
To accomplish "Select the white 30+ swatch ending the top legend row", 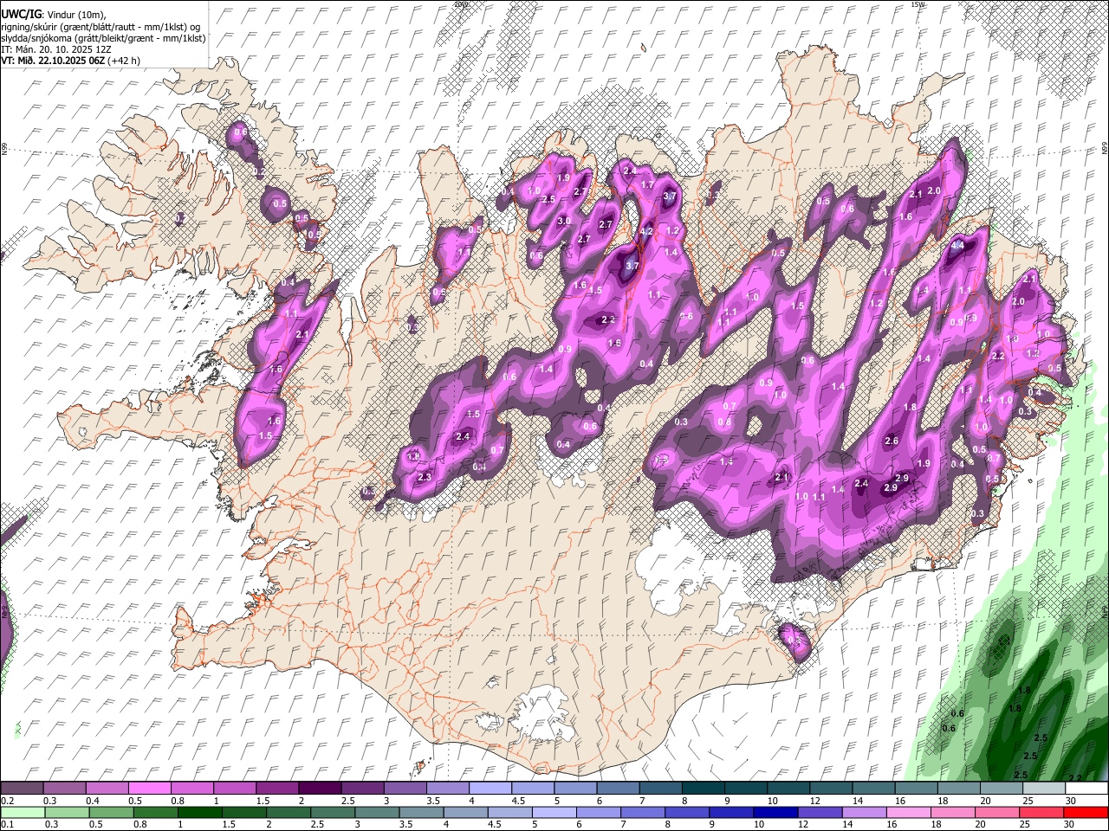I will 1086,789.
